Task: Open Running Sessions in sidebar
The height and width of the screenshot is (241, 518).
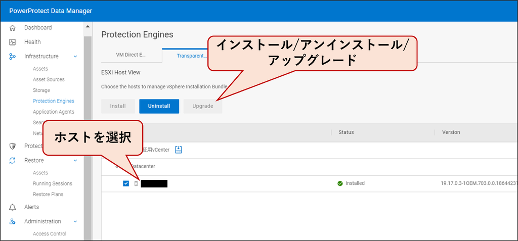Action: click(53, 183)
